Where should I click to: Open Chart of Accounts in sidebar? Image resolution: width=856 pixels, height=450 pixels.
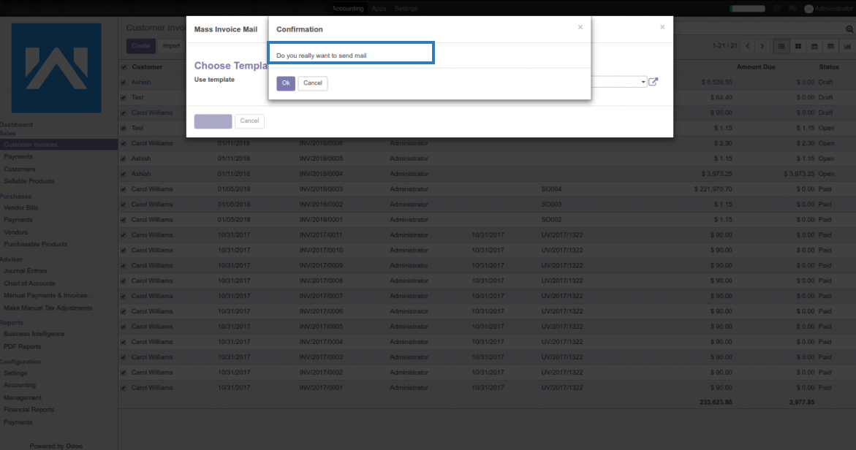[x=29, y=283]
